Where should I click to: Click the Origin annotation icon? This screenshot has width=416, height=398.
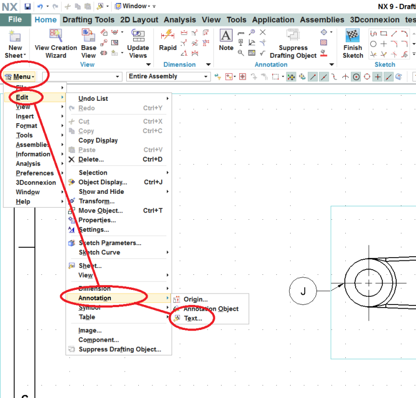[x=177, y=299]
